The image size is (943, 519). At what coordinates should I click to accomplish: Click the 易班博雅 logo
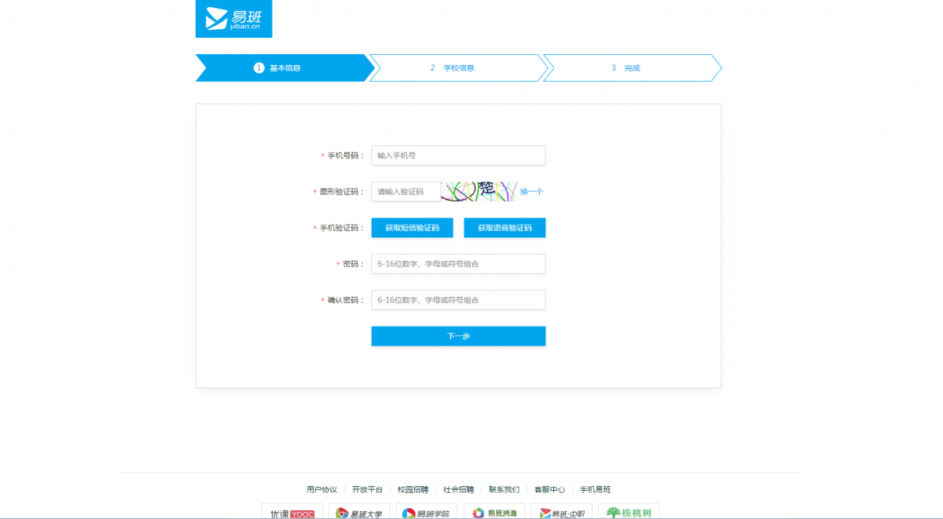(494, 513)
